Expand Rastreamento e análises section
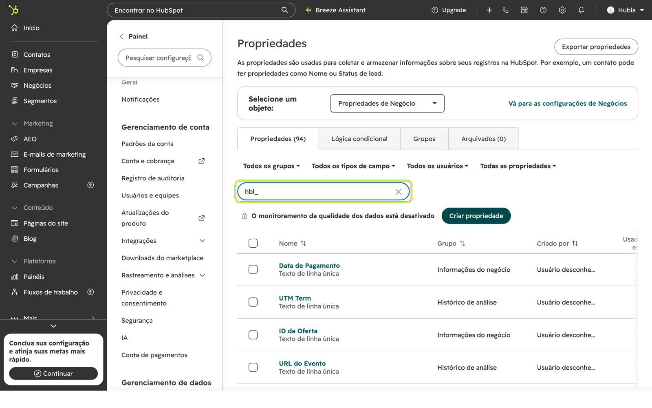The image size is (652, 408). pos(202,275)
